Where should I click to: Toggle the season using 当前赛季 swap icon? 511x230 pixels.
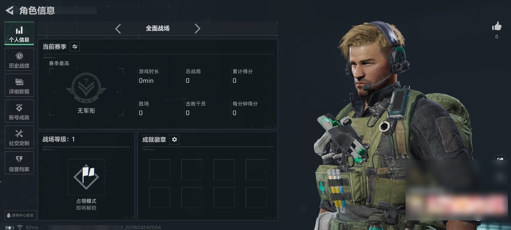75,47
